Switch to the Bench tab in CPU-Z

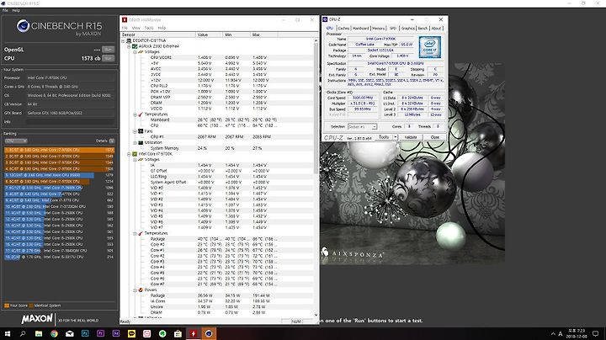(x=423, y=29)
